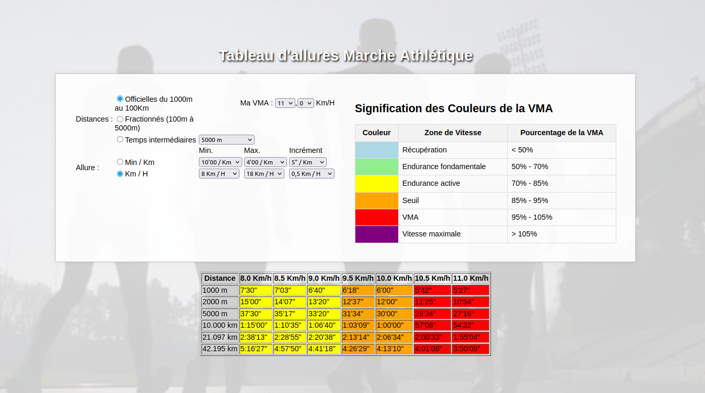The image size is (705, 393).
Task: Open the 10'00 / Km minimum pace dropdown
Action: point(220,162)
